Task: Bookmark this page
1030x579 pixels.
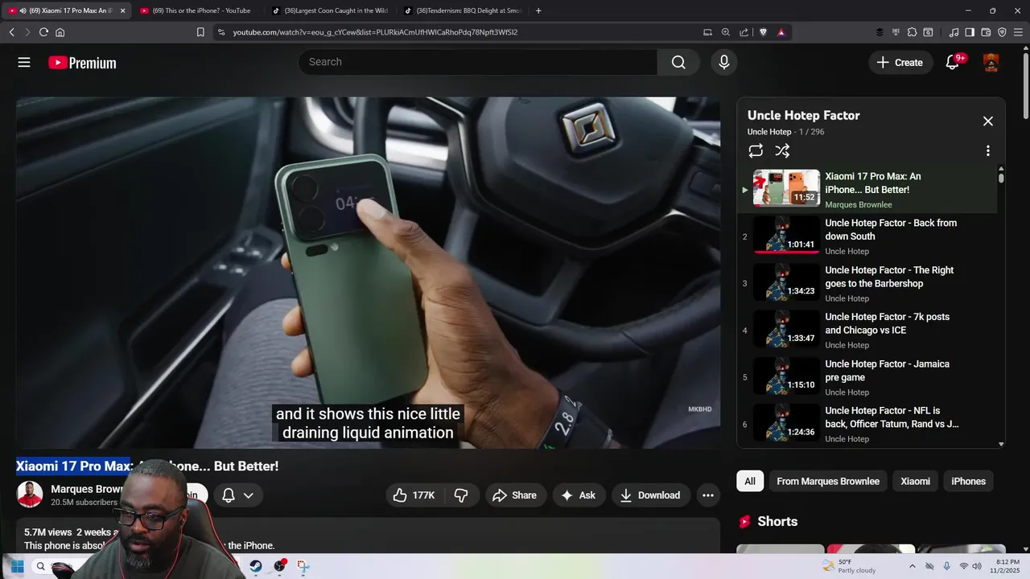Action: pos(200,32)
